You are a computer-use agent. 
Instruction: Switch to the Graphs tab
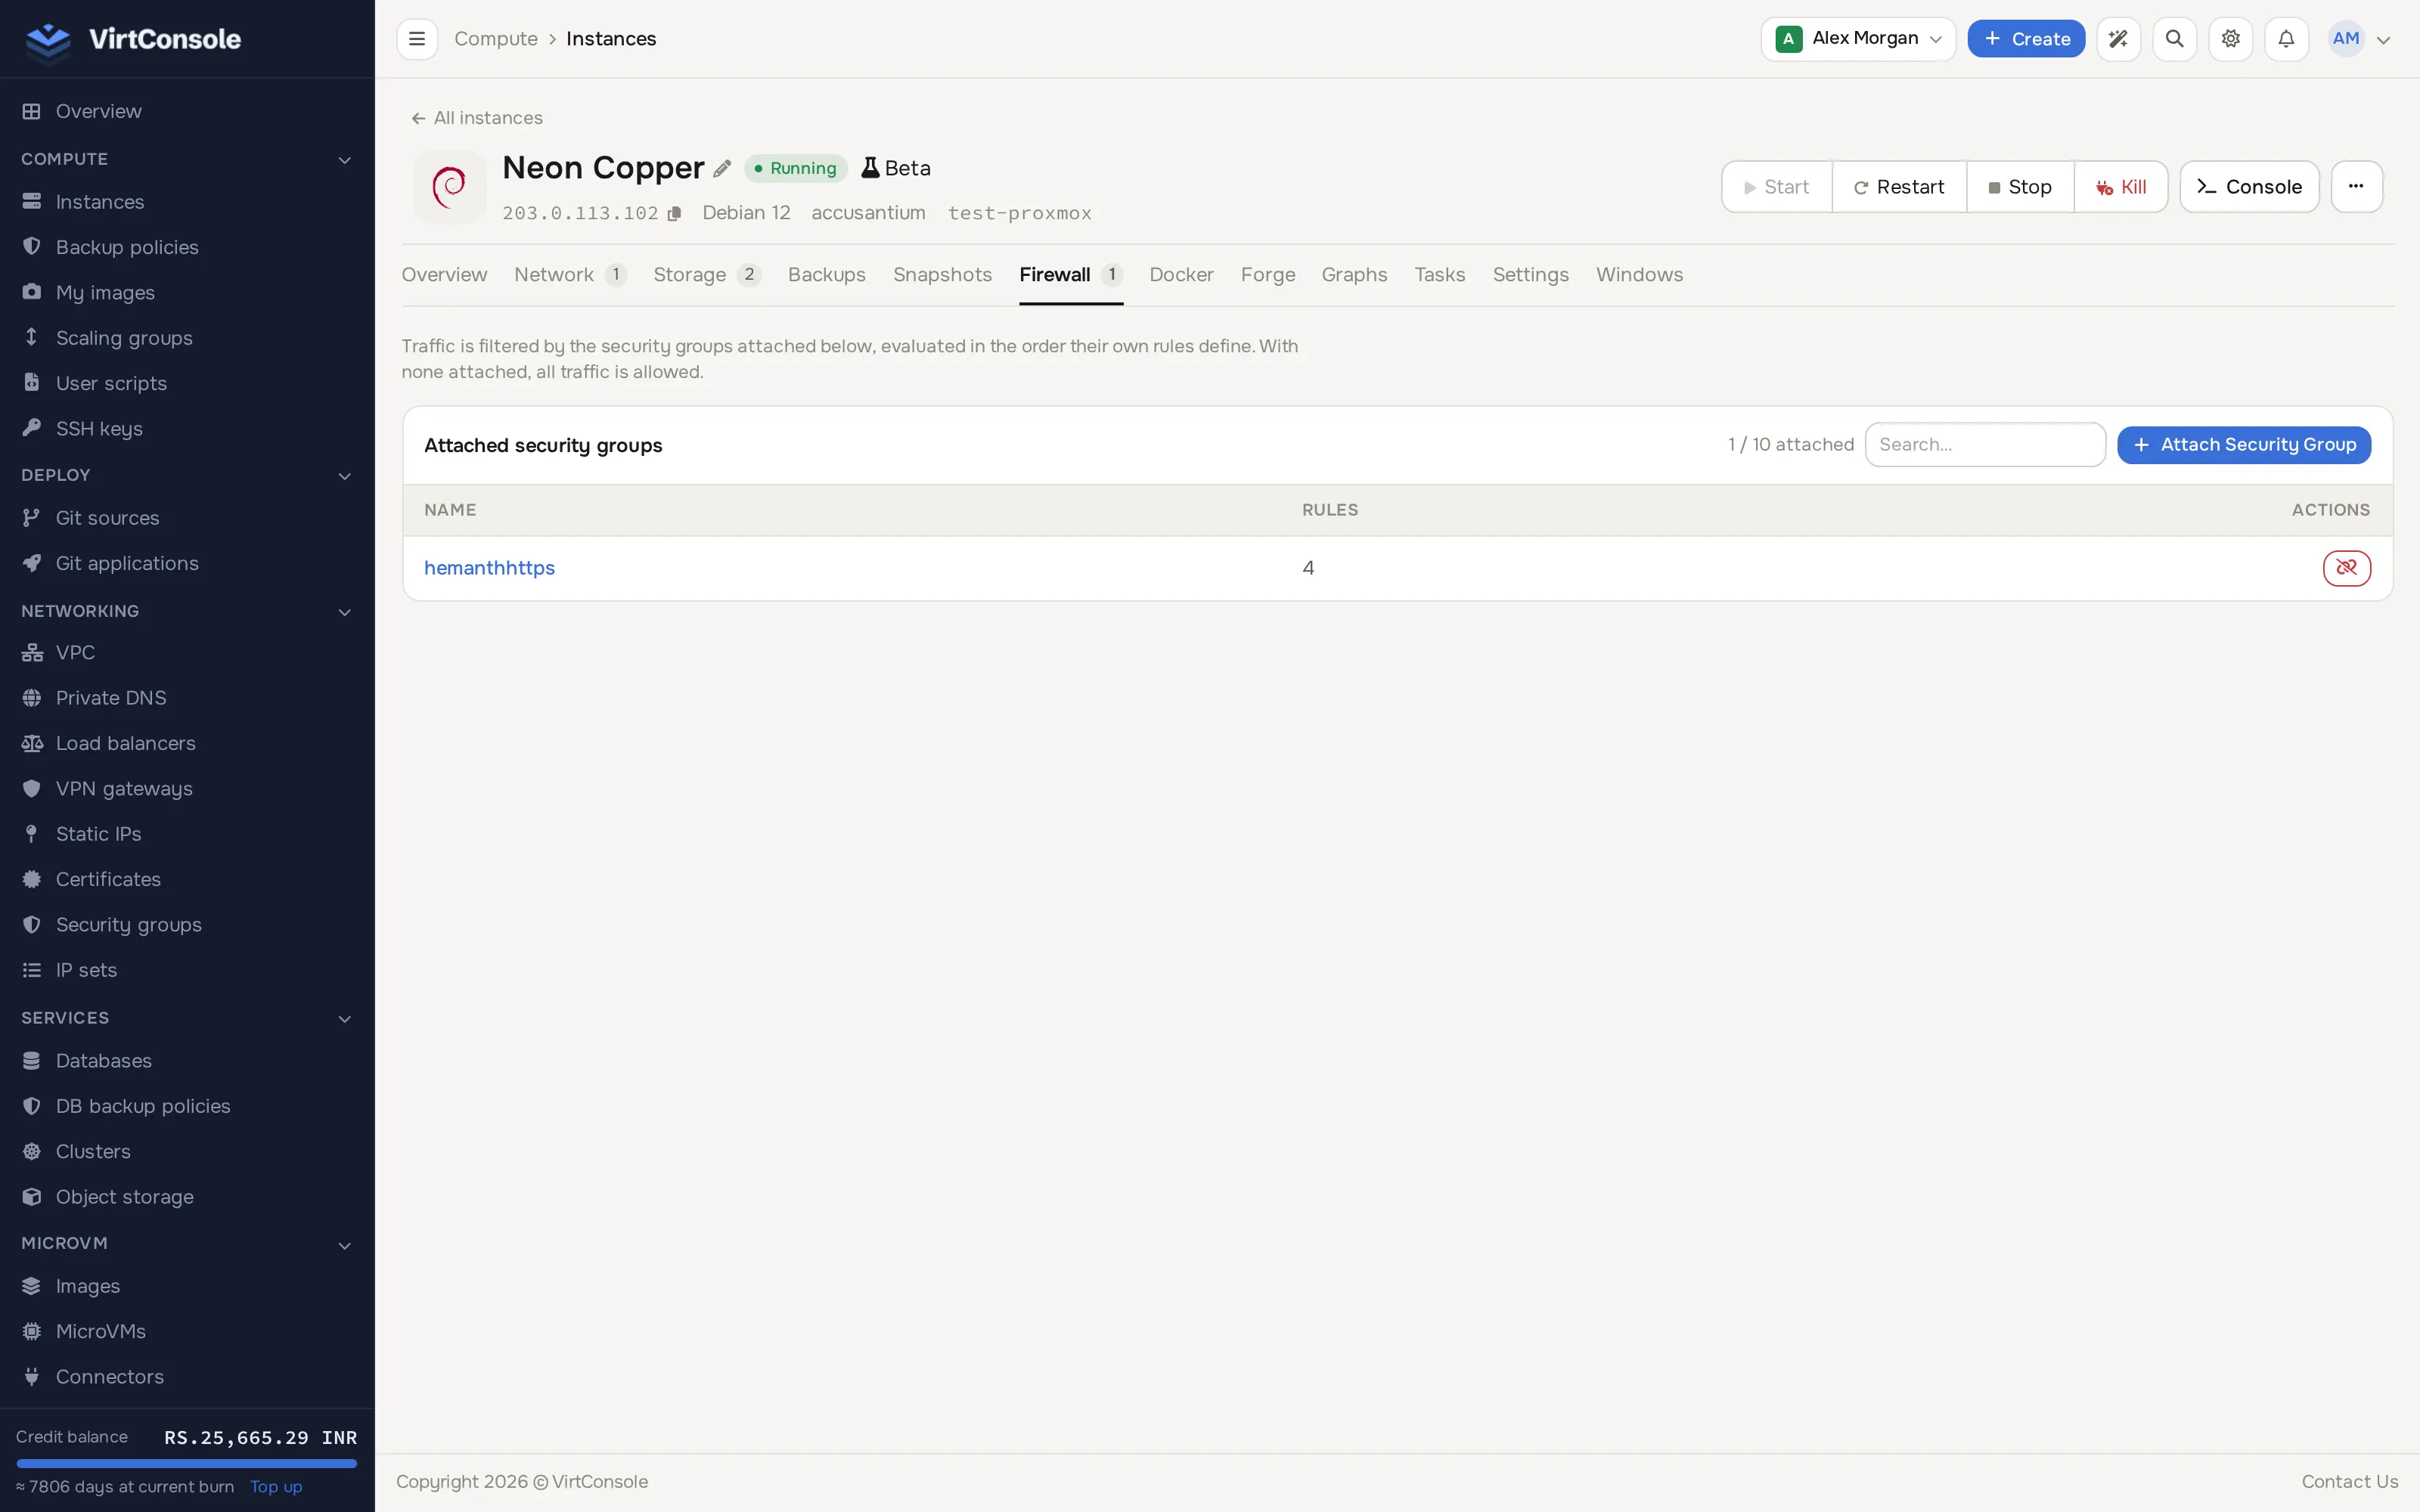1354,275
